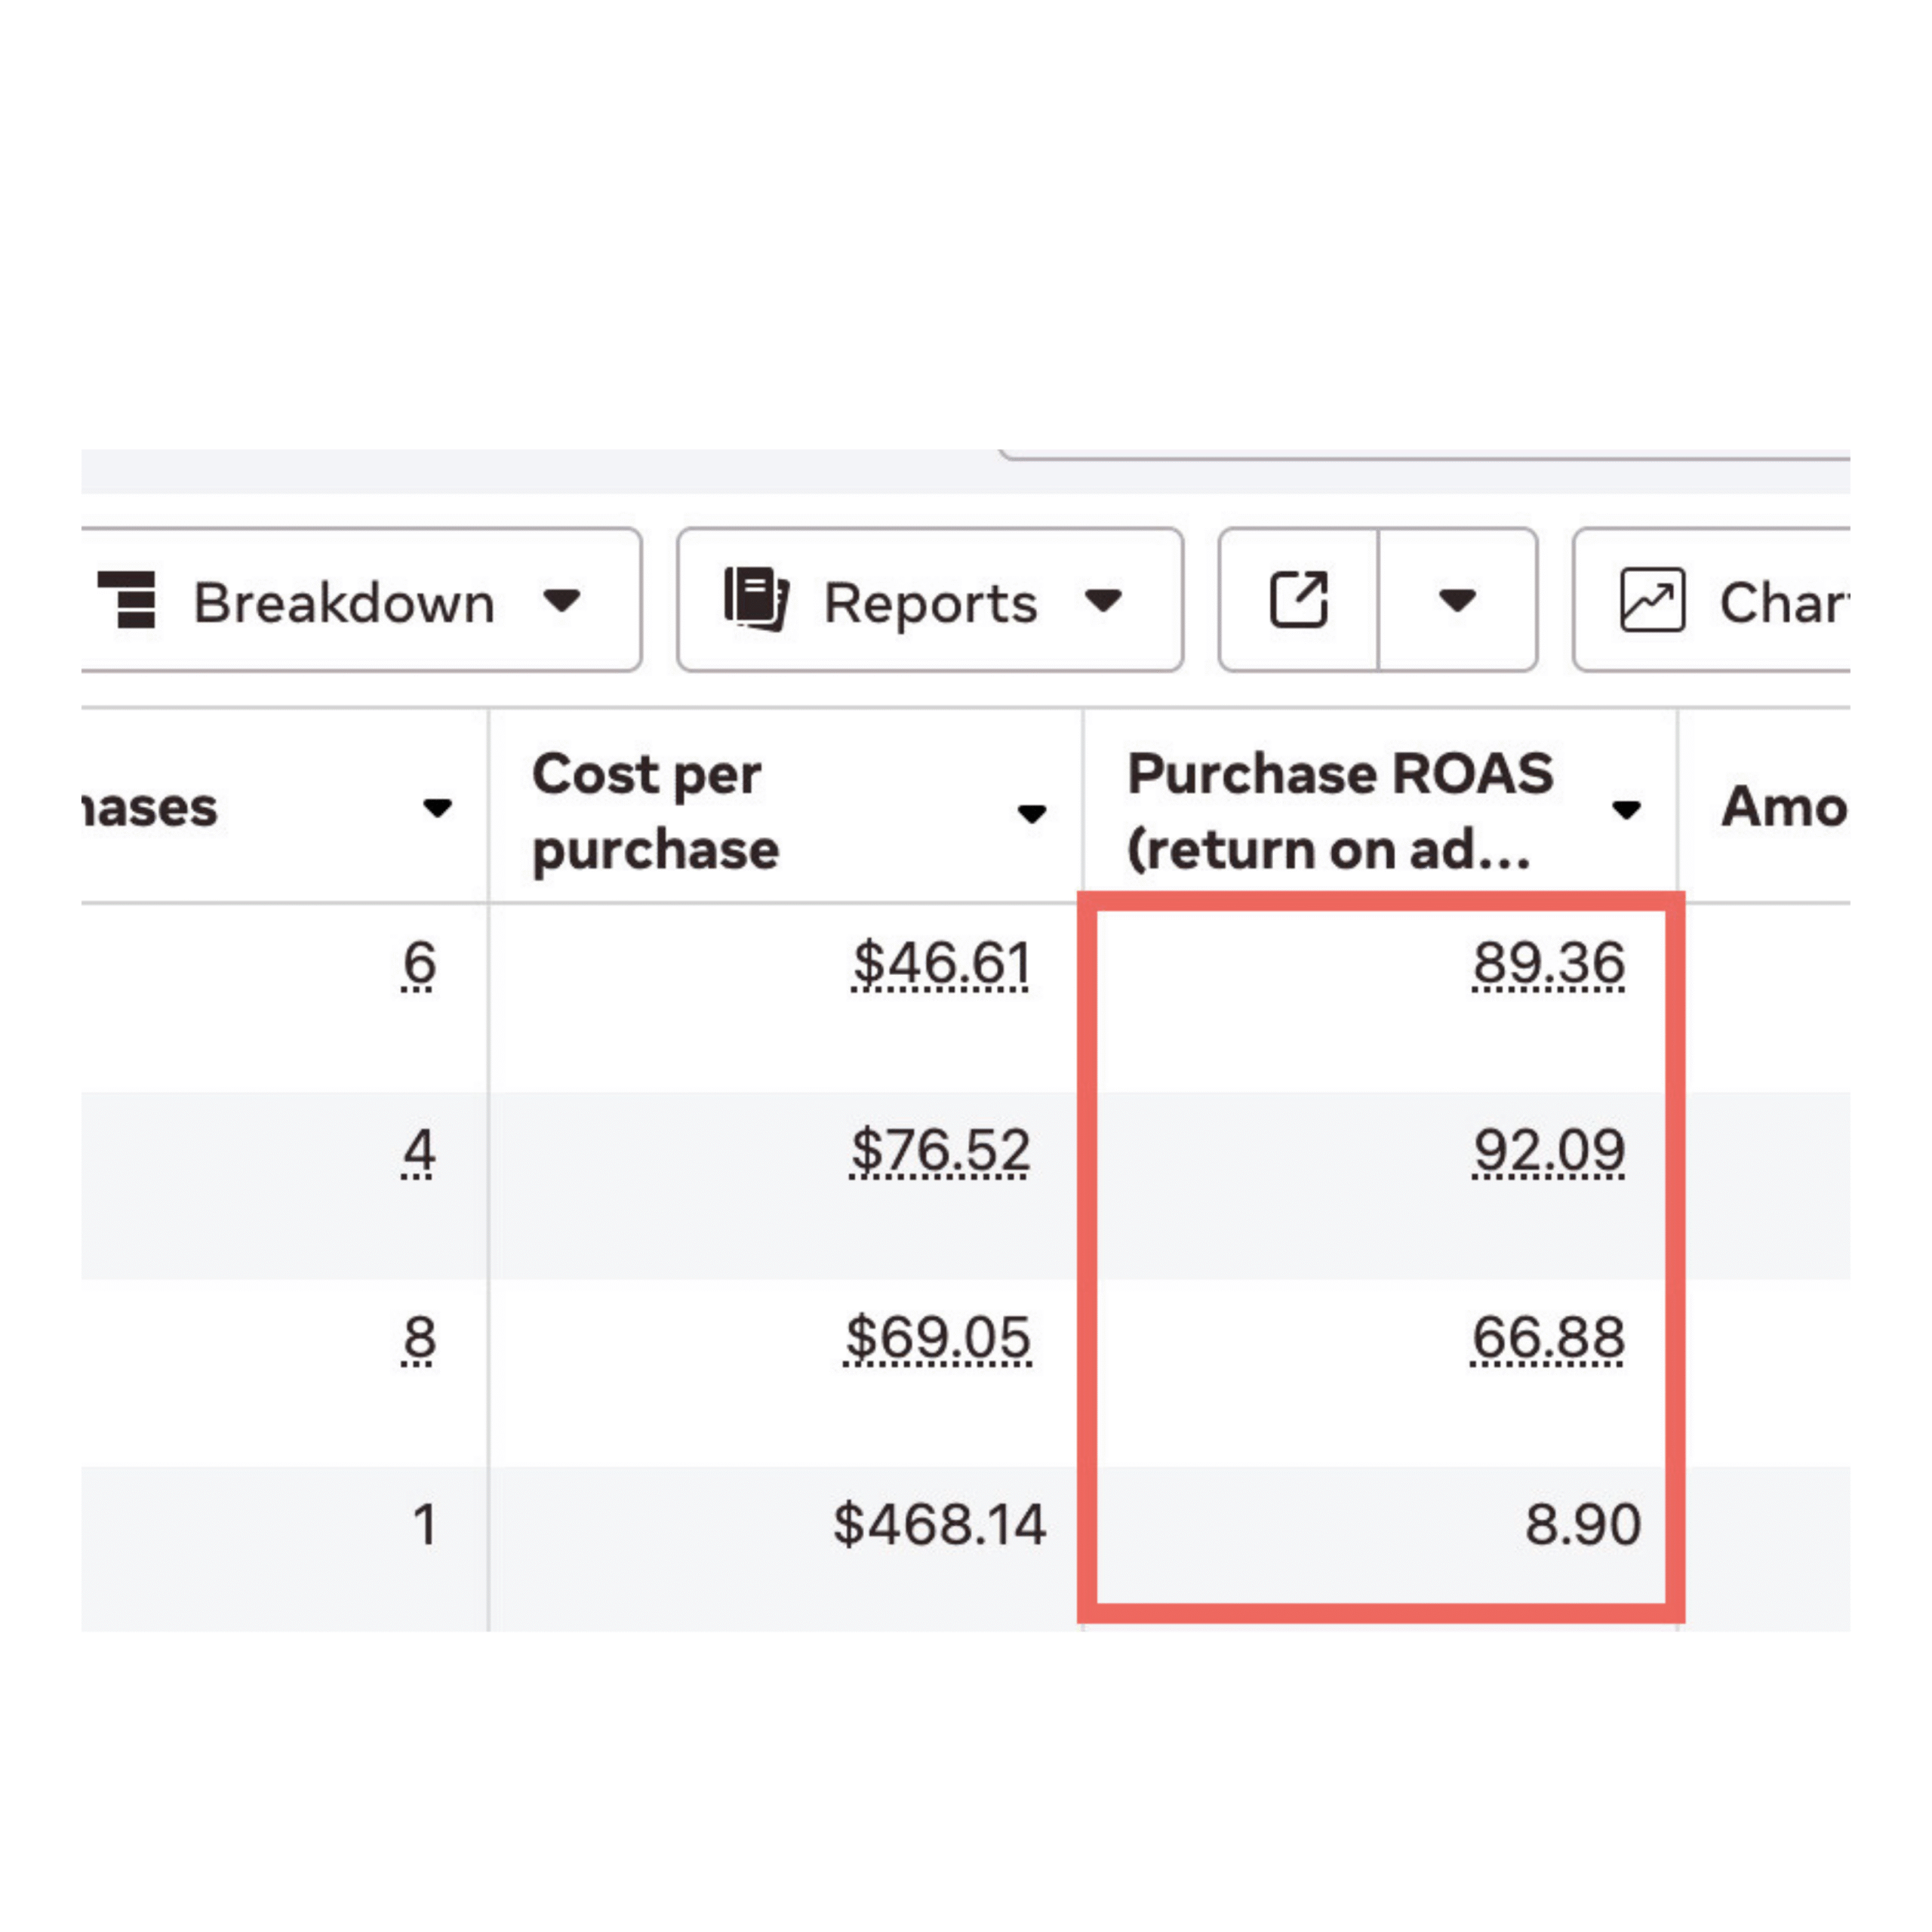Open the Purchases column menu arrow

pos(437,807)
